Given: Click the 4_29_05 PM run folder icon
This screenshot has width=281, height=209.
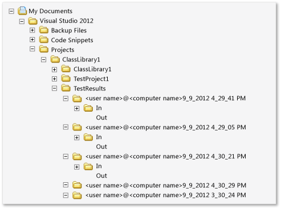Looking at the screenshot, I should [x=77, y=127].
